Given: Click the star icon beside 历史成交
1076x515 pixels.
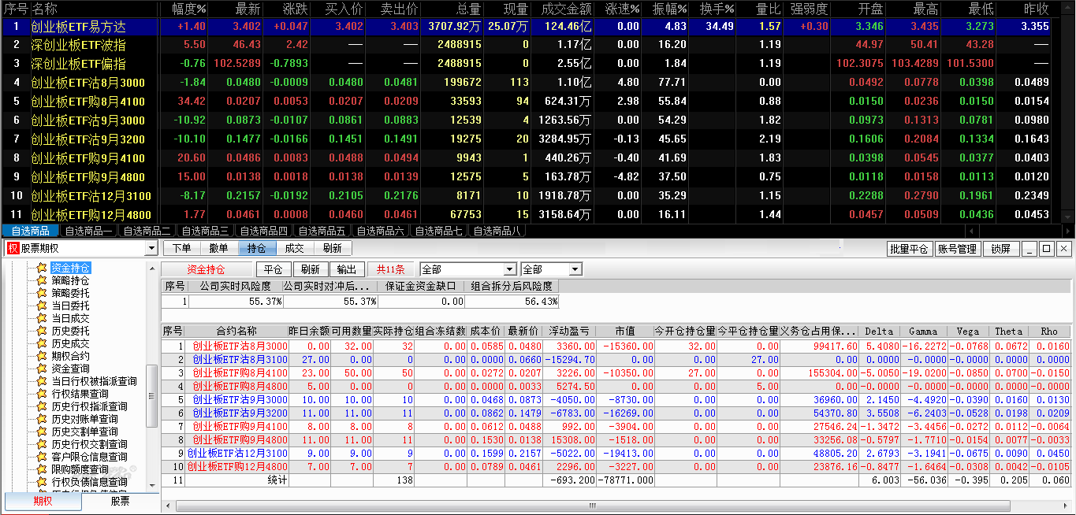Looking at the screenshot, I should (x=42, y=343).
